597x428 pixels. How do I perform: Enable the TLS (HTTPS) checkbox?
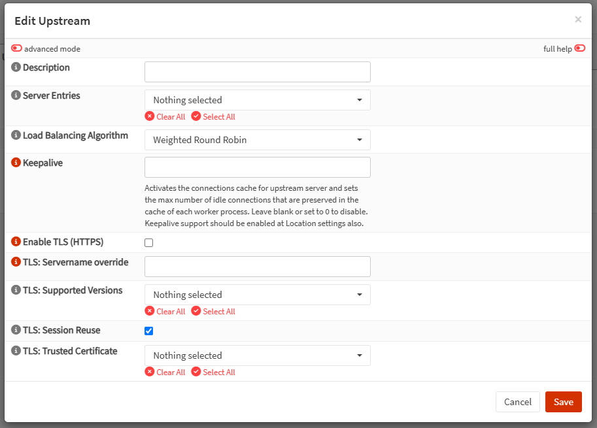pyautogui.click(x=148, y=242)
